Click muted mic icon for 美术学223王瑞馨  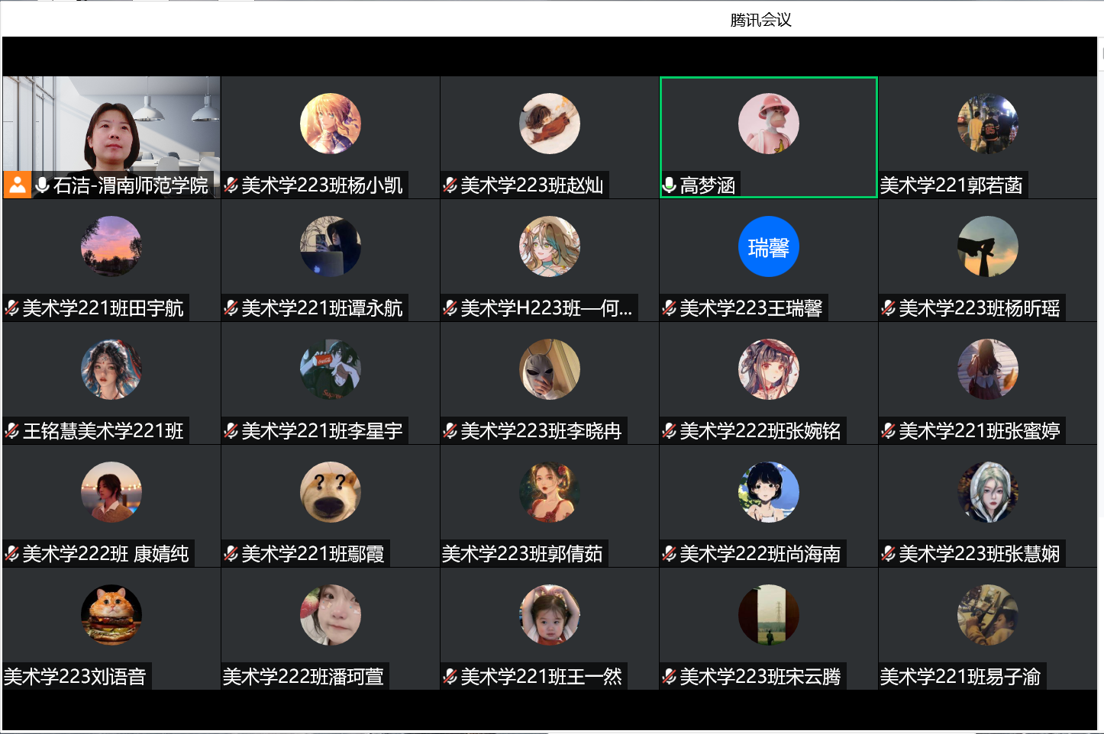click(670, 308)
